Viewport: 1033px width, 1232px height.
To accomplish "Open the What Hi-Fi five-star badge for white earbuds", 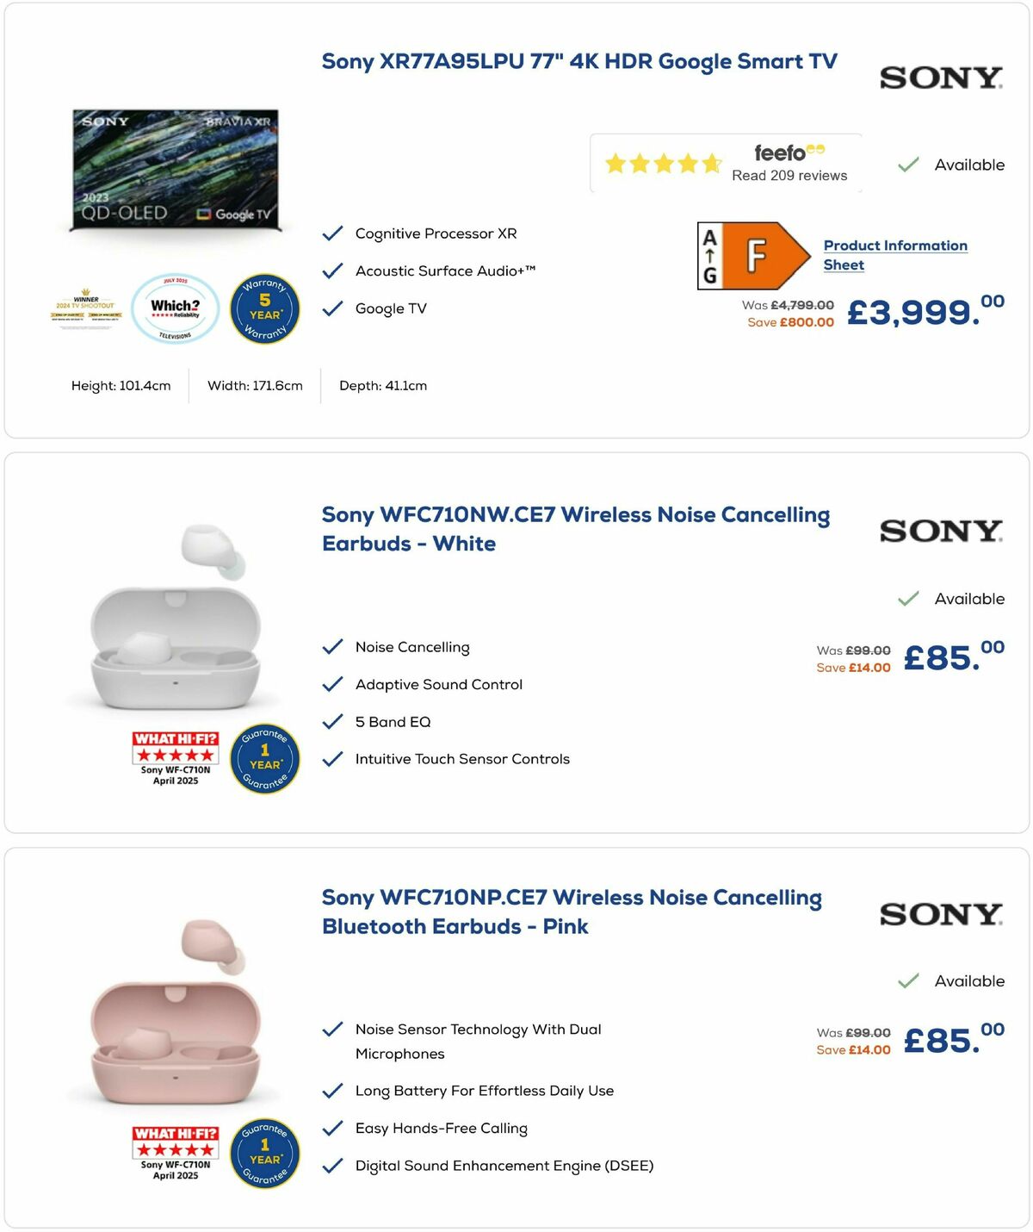I will tap(175, 748).
